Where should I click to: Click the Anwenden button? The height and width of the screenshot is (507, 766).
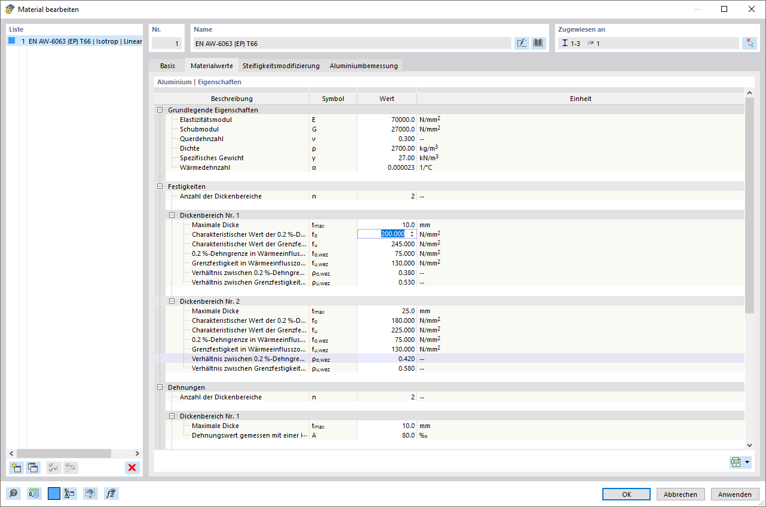[735, 494]
